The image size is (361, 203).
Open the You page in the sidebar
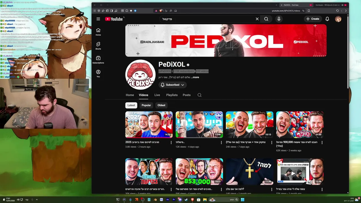click(x=98, y=74)
